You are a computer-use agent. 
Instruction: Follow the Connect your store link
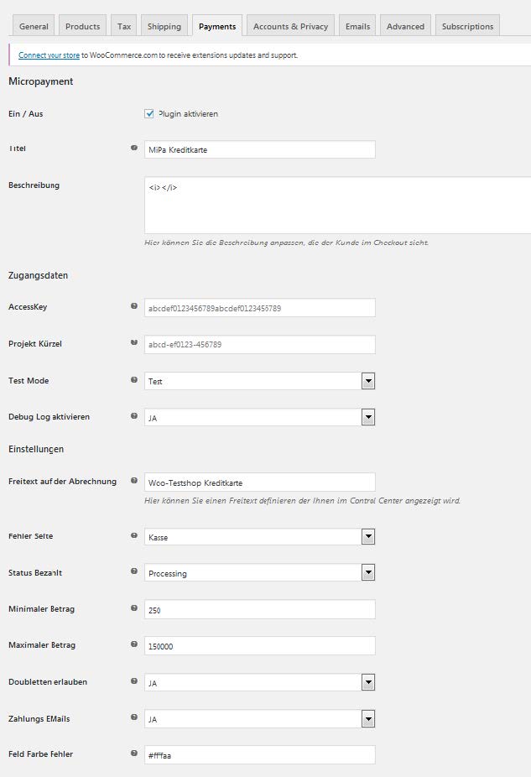49,55
